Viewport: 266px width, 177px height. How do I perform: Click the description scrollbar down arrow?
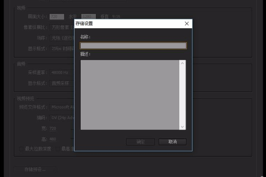point(182,127)
